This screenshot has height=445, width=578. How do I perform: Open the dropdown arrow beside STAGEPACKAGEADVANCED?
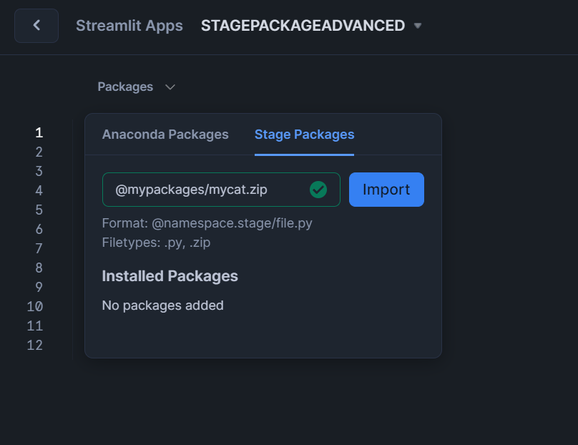coord(418,26)
